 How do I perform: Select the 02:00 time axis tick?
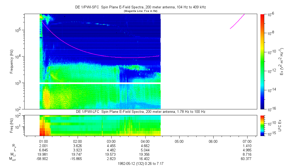78,141
